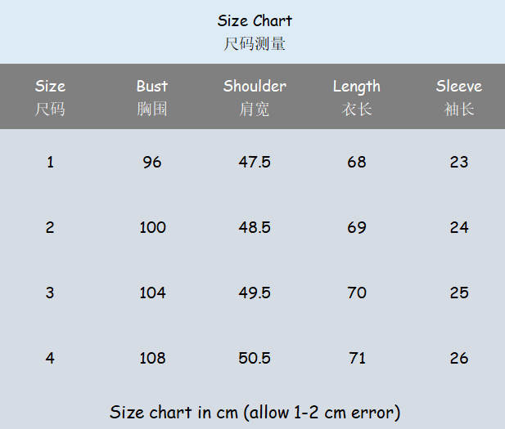The width and height of the screenshot is (505, 429).
Task: Click the Size Chart title text
Action: click(255, 21)
